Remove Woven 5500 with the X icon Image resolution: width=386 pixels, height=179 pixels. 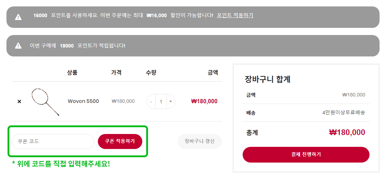tap(19, 101)
